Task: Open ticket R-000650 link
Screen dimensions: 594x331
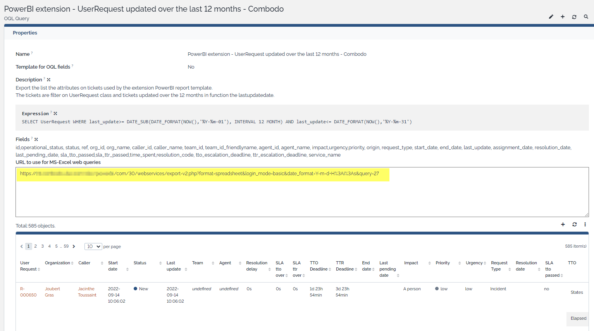Action: [x=28, y=292]
